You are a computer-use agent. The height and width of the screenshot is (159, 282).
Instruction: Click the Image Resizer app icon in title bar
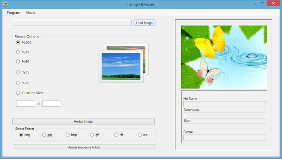5,4
